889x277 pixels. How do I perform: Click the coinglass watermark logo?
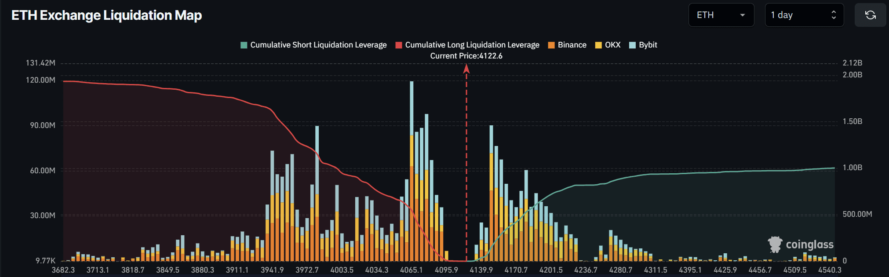(x=801, y=244)
